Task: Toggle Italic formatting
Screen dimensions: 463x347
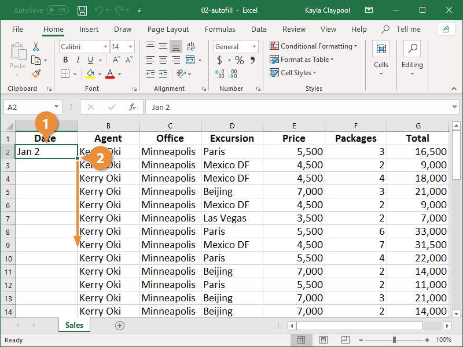Action: click(x=78, y=60)
